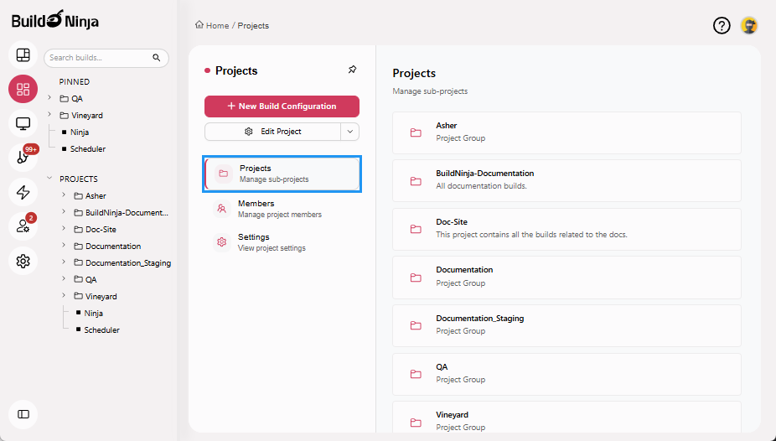Click the Documentation card folder icon
Viewport: 776px width, 441px height.
click(416, 278)
